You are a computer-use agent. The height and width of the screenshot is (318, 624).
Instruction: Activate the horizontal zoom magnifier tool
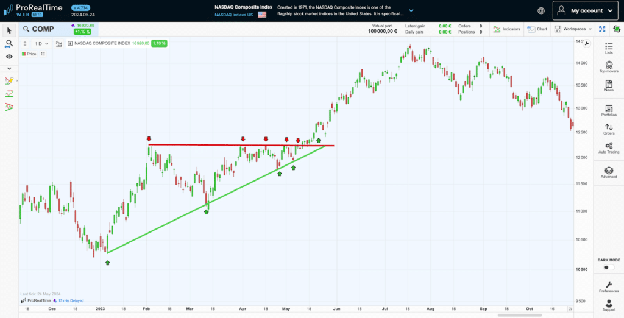coord(9,44)
